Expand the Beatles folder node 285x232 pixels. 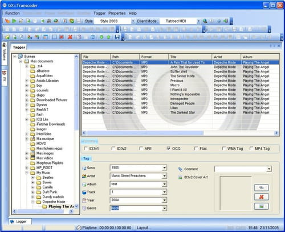click(32, 178)
